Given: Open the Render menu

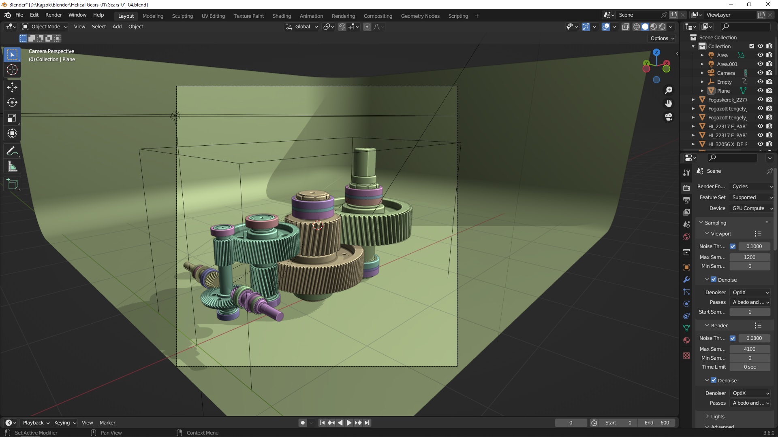Looking at the screenshot, I should point(53,15).
